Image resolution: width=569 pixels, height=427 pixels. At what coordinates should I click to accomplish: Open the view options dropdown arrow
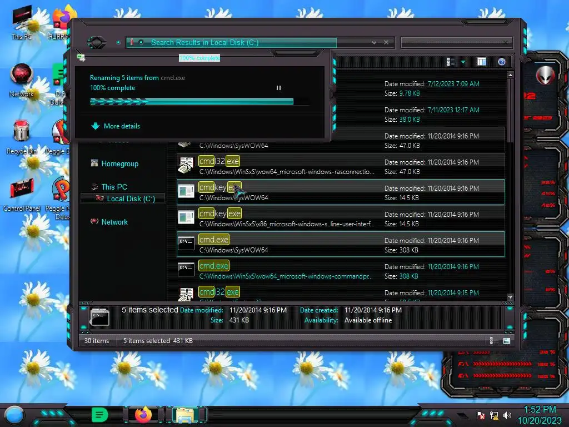463,62
